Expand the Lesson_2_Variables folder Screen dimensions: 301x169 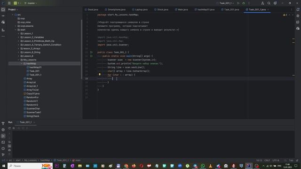[x=19, y=37]
